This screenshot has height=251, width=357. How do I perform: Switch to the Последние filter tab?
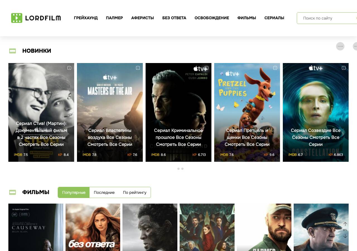[x=104, y=192]
